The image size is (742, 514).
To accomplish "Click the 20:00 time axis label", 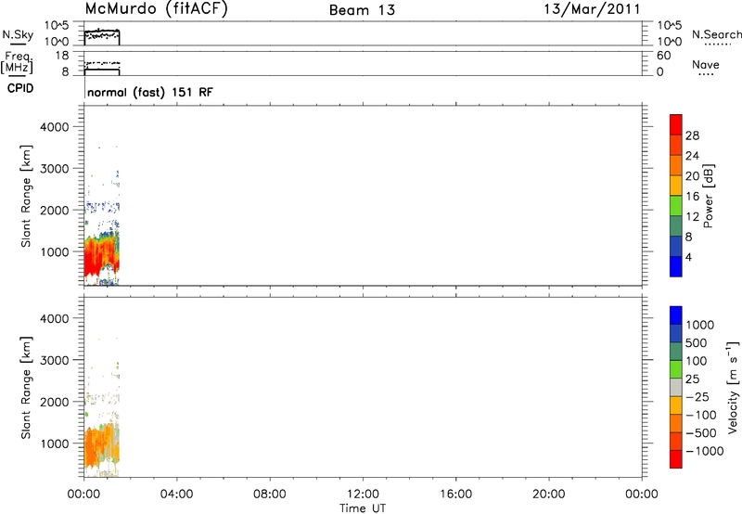I will point(549,495).
